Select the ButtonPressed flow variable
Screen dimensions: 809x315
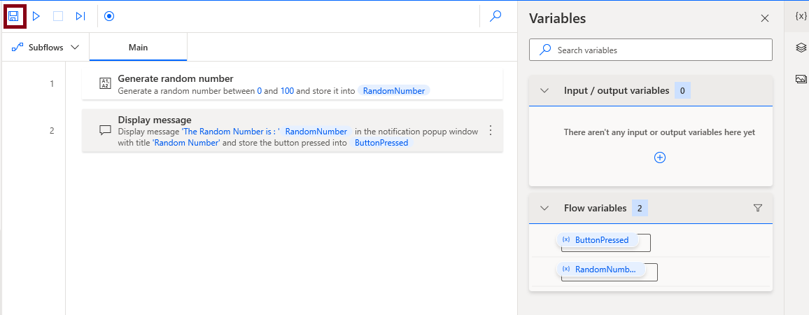point(601,240)
